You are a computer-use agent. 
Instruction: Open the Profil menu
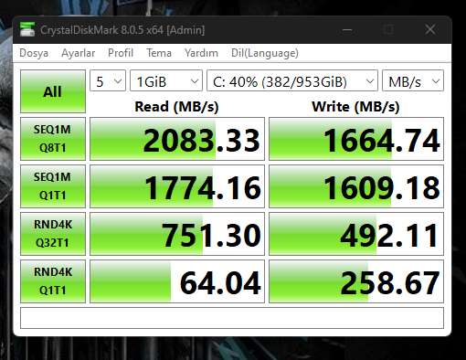point(121,53)
